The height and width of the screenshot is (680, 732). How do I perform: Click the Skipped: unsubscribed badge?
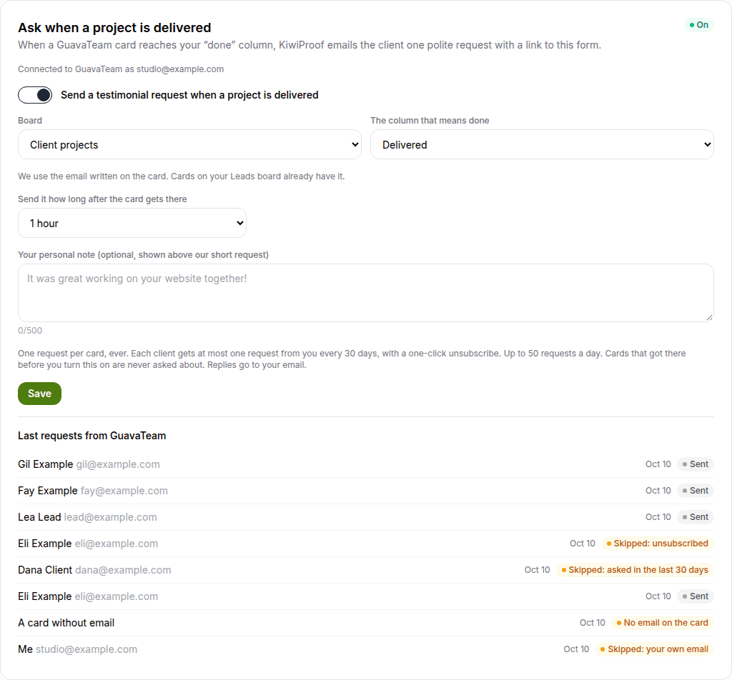[x=658, y=544]
